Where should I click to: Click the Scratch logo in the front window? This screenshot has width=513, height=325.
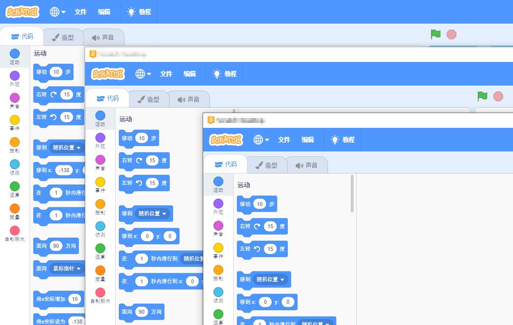point(226,140)
